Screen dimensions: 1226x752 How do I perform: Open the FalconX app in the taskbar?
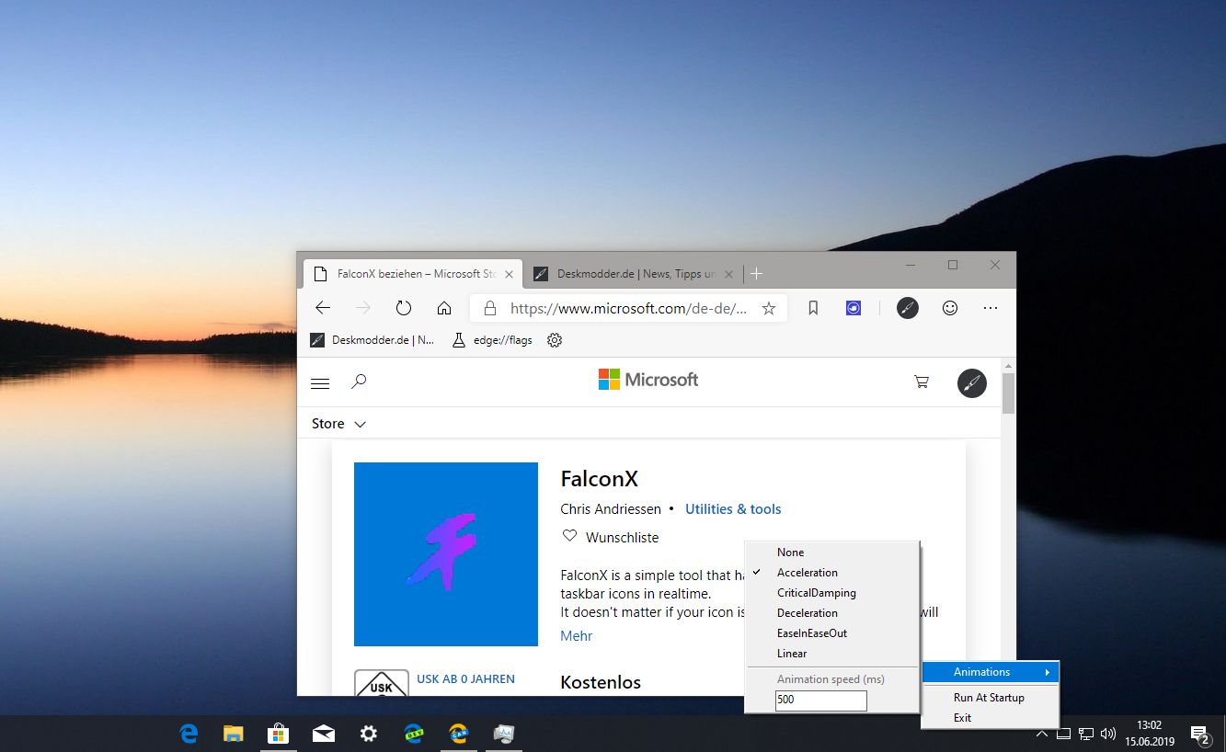tap(503, 734)
